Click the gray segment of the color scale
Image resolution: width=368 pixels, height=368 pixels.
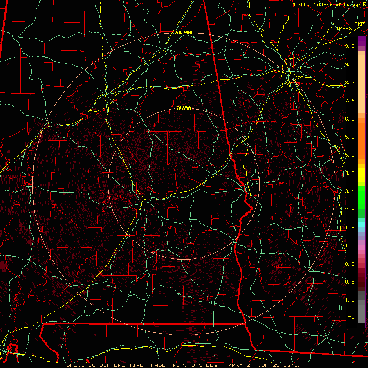click(x=361, y=307)
